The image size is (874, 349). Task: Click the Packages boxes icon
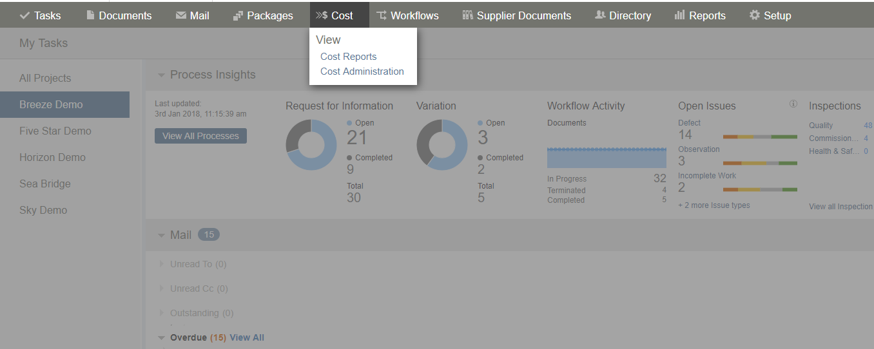(x=238, y=15)
